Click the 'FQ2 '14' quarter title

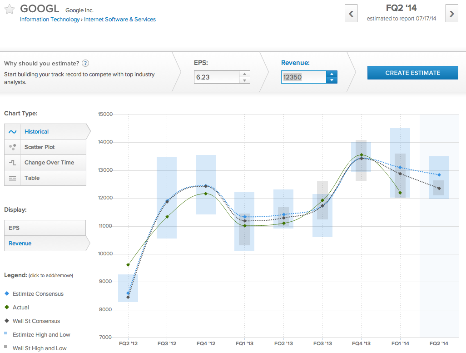pos(401,8)
